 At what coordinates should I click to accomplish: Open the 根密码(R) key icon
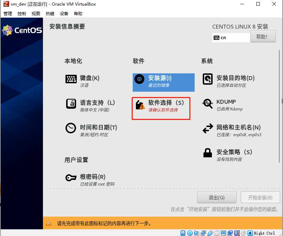pos(71,177)
